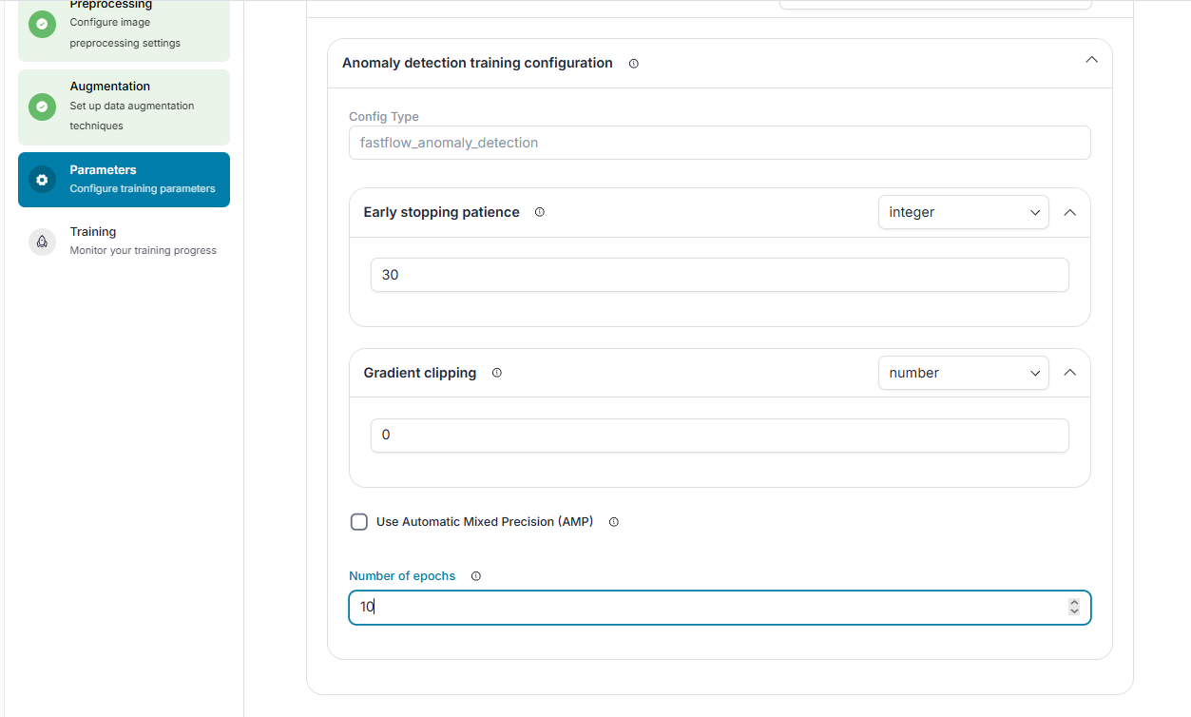This screenshot has height=717, width=1191.
Task: Click the Early stopping patience value field
Action: [x=720, y=275]
